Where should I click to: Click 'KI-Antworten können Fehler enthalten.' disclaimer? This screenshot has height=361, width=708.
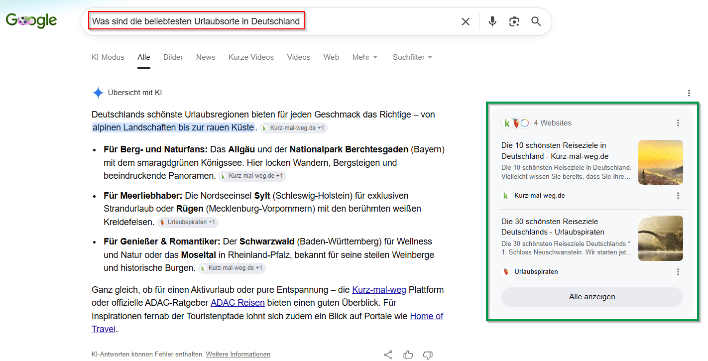147,355
